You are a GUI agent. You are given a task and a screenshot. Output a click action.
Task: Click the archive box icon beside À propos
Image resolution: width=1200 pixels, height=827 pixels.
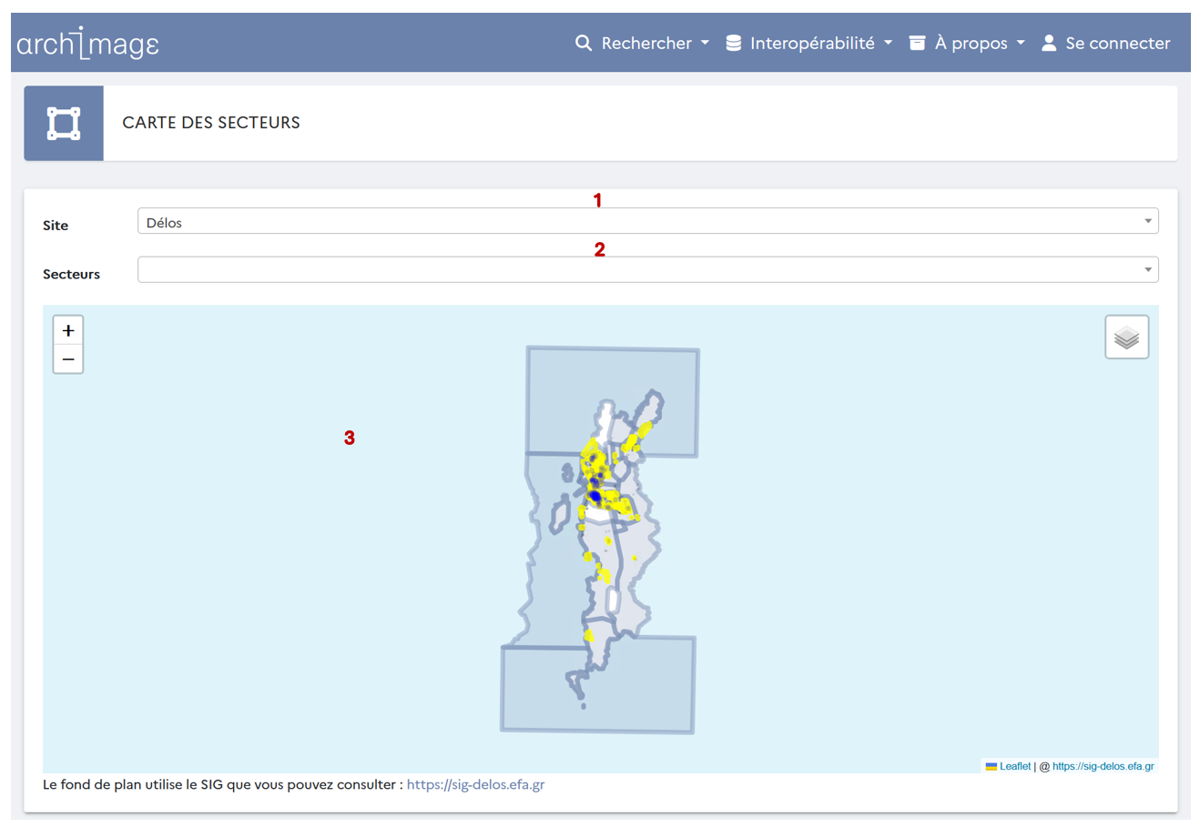point(917,43)
